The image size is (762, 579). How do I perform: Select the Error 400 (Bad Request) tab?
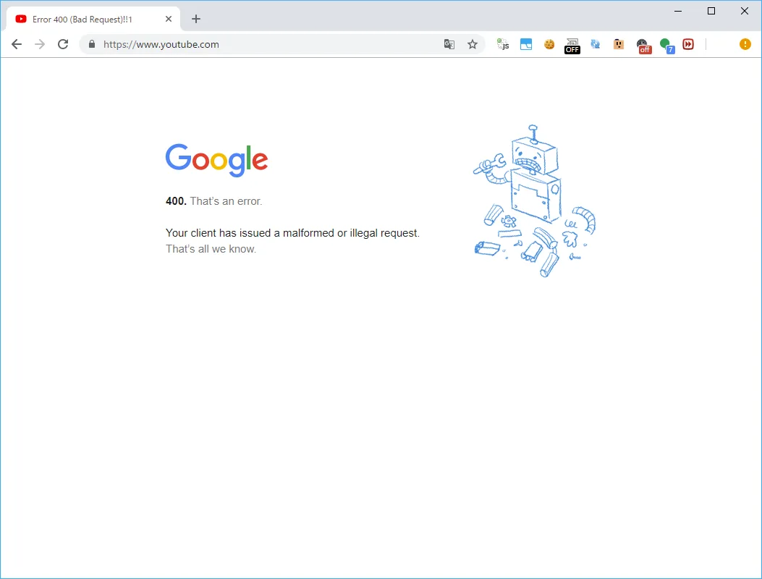(x=82, y=20)
